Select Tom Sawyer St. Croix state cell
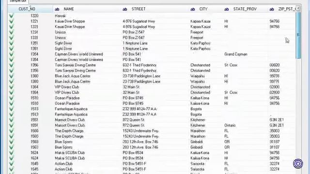 click(x=231, y=65)
